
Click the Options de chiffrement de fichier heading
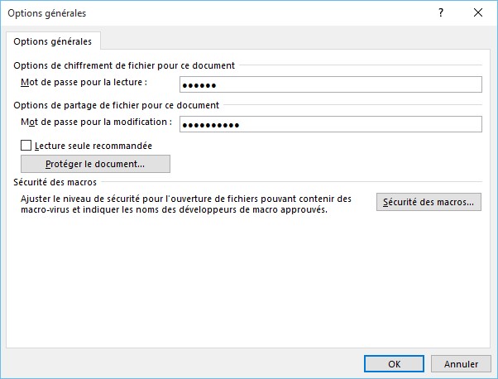pyautogui.click(x=124, y=65)
